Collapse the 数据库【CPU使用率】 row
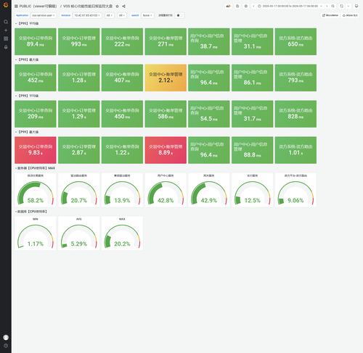This screenshot has width=363, height=353. (31, 212)
